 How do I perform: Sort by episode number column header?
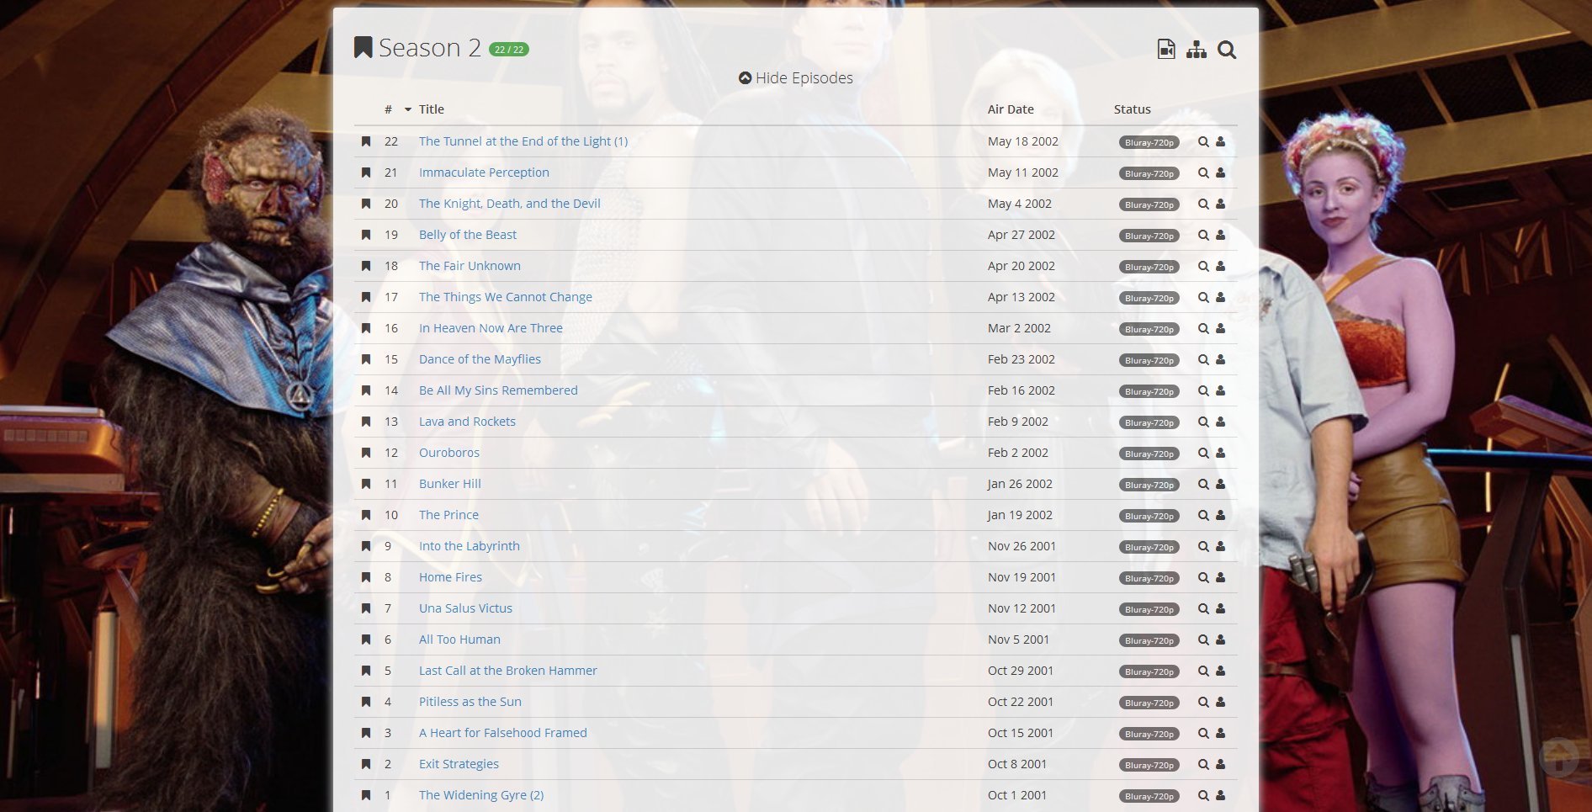tap(388, 109)
